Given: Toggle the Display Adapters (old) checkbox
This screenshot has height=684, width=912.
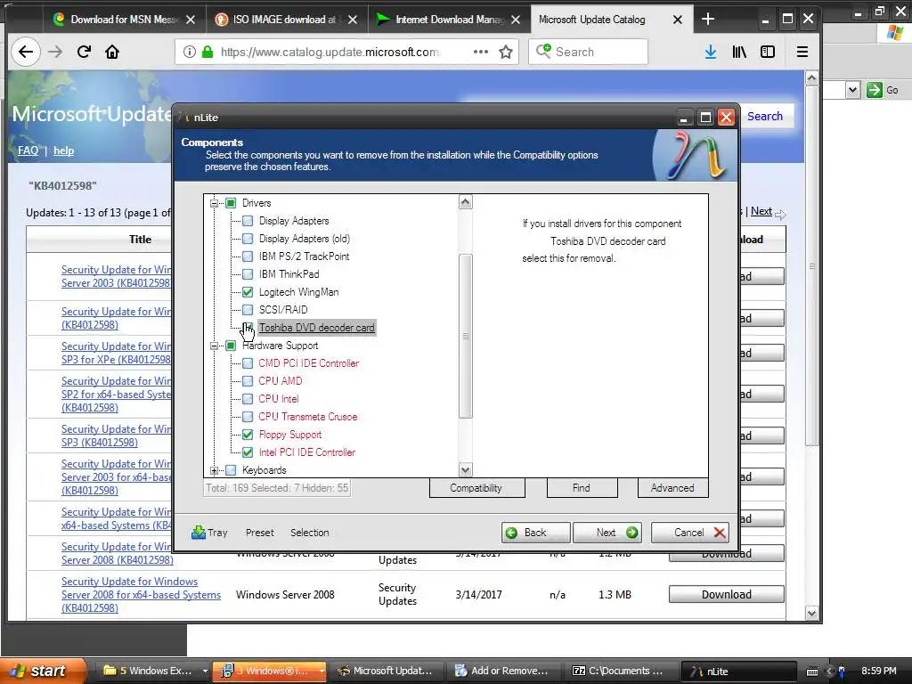Looking at the screenshot, I should click(x=248, y=239).
